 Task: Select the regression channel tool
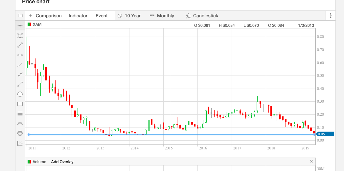tap(20, 75)
